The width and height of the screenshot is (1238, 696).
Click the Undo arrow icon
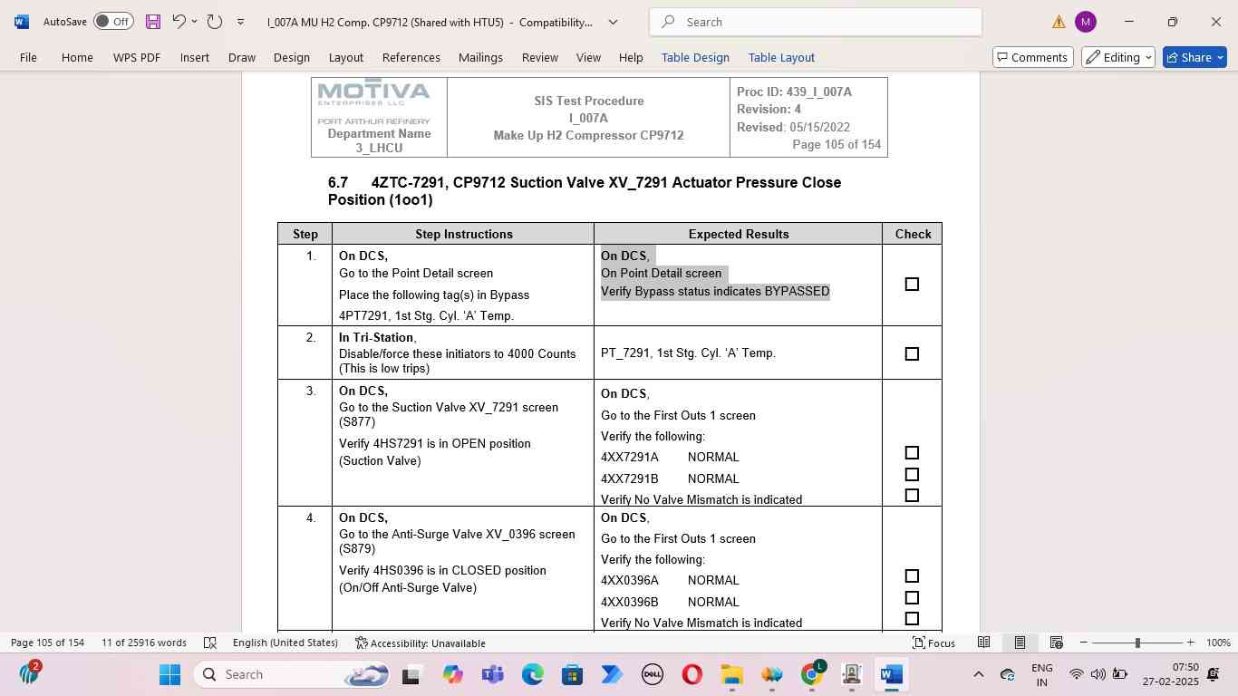[179, 22]
